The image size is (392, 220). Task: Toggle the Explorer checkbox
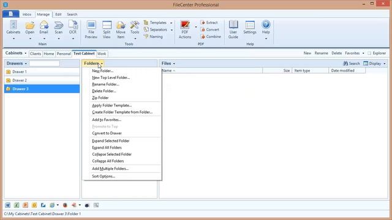tap(369, 53)
